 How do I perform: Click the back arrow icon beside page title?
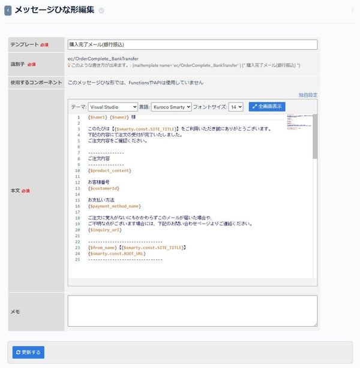(x=8, y=11)
